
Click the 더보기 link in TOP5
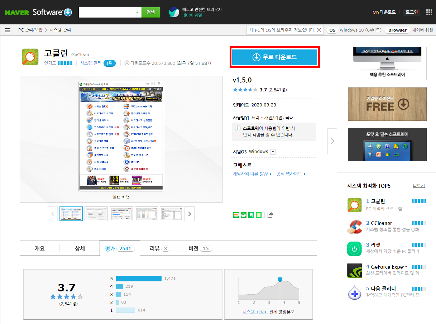(419, 186)
